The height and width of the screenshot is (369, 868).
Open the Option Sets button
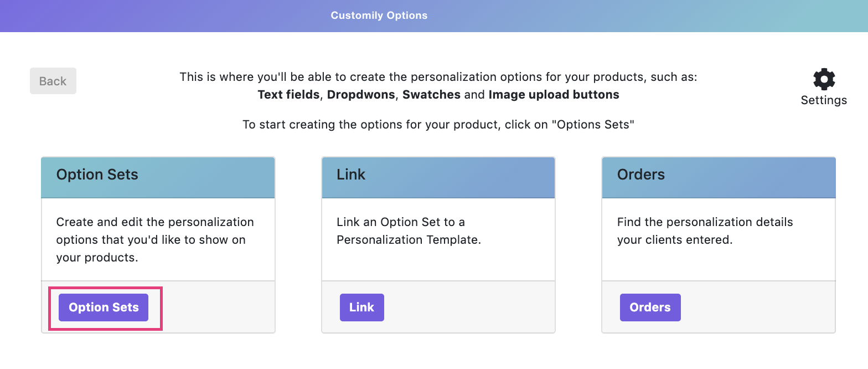[x=104, y=307]
